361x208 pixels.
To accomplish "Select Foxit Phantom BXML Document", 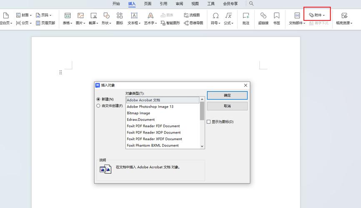I will [x=163, y=145].
